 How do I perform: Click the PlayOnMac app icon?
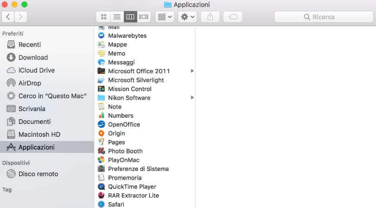101,160
